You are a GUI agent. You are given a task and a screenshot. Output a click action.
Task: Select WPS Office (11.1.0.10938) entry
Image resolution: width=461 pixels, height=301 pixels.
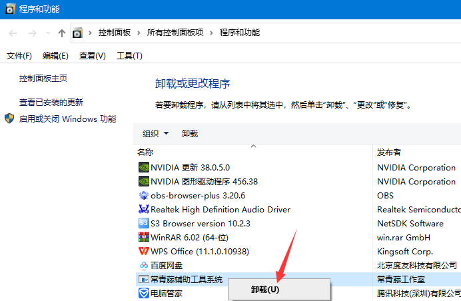[200, 251]
